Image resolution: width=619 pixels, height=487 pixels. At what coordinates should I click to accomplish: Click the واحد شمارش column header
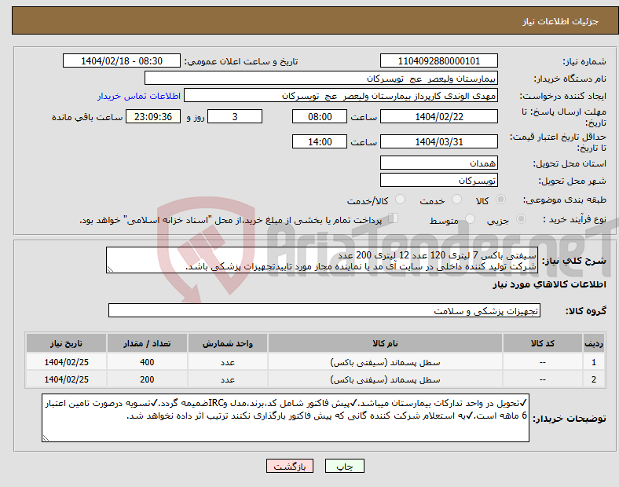point(228,343)
